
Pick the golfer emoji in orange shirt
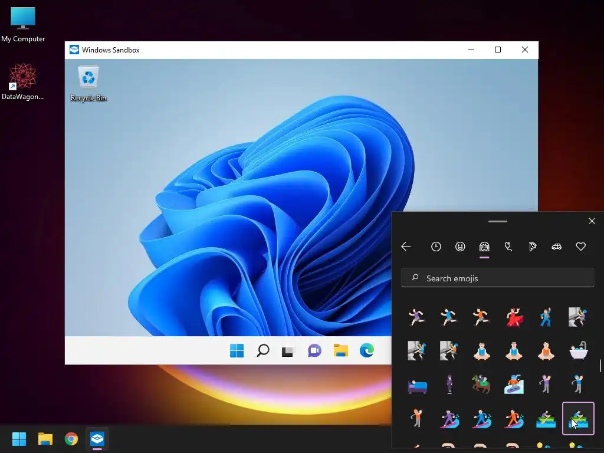point(417,418)
